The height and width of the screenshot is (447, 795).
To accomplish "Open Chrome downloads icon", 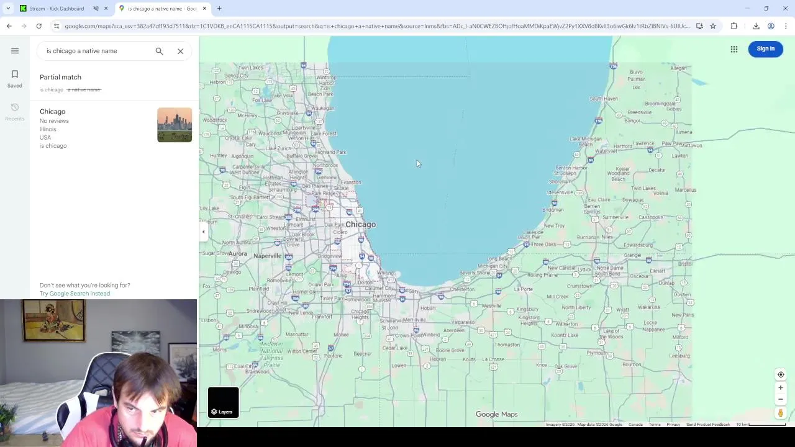I will (x=756, y=26).
